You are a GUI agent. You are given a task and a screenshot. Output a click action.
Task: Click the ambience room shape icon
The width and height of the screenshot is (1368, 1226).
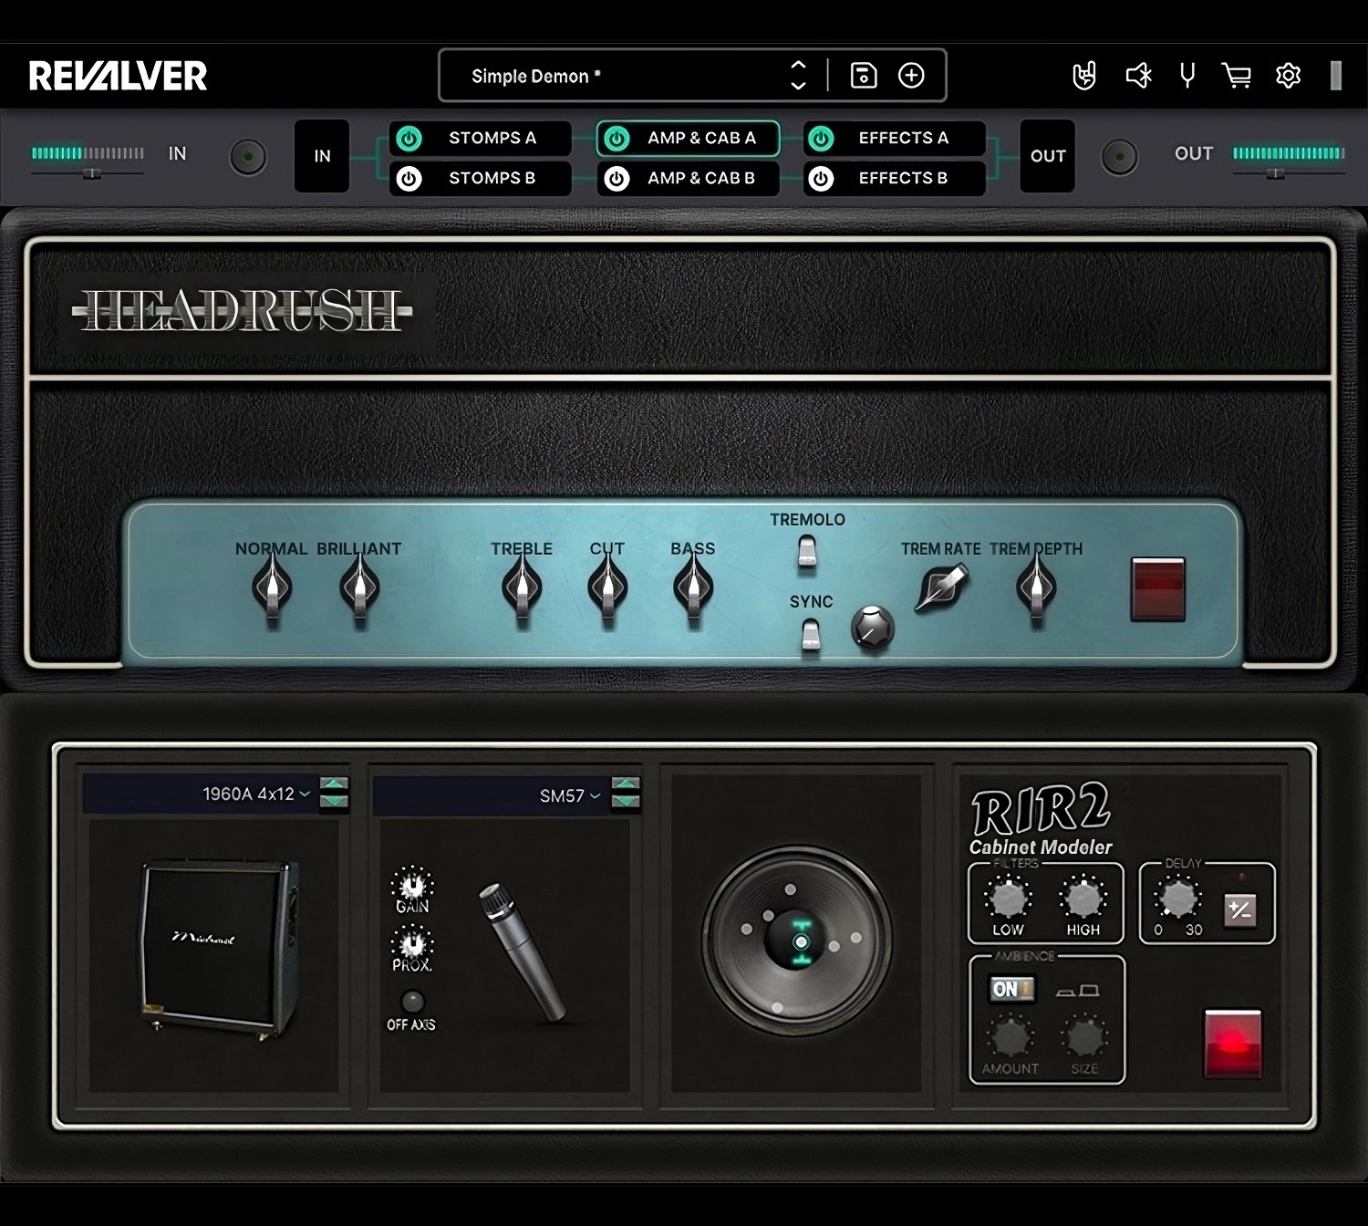pyautogui.click(x=1077, y=991)
